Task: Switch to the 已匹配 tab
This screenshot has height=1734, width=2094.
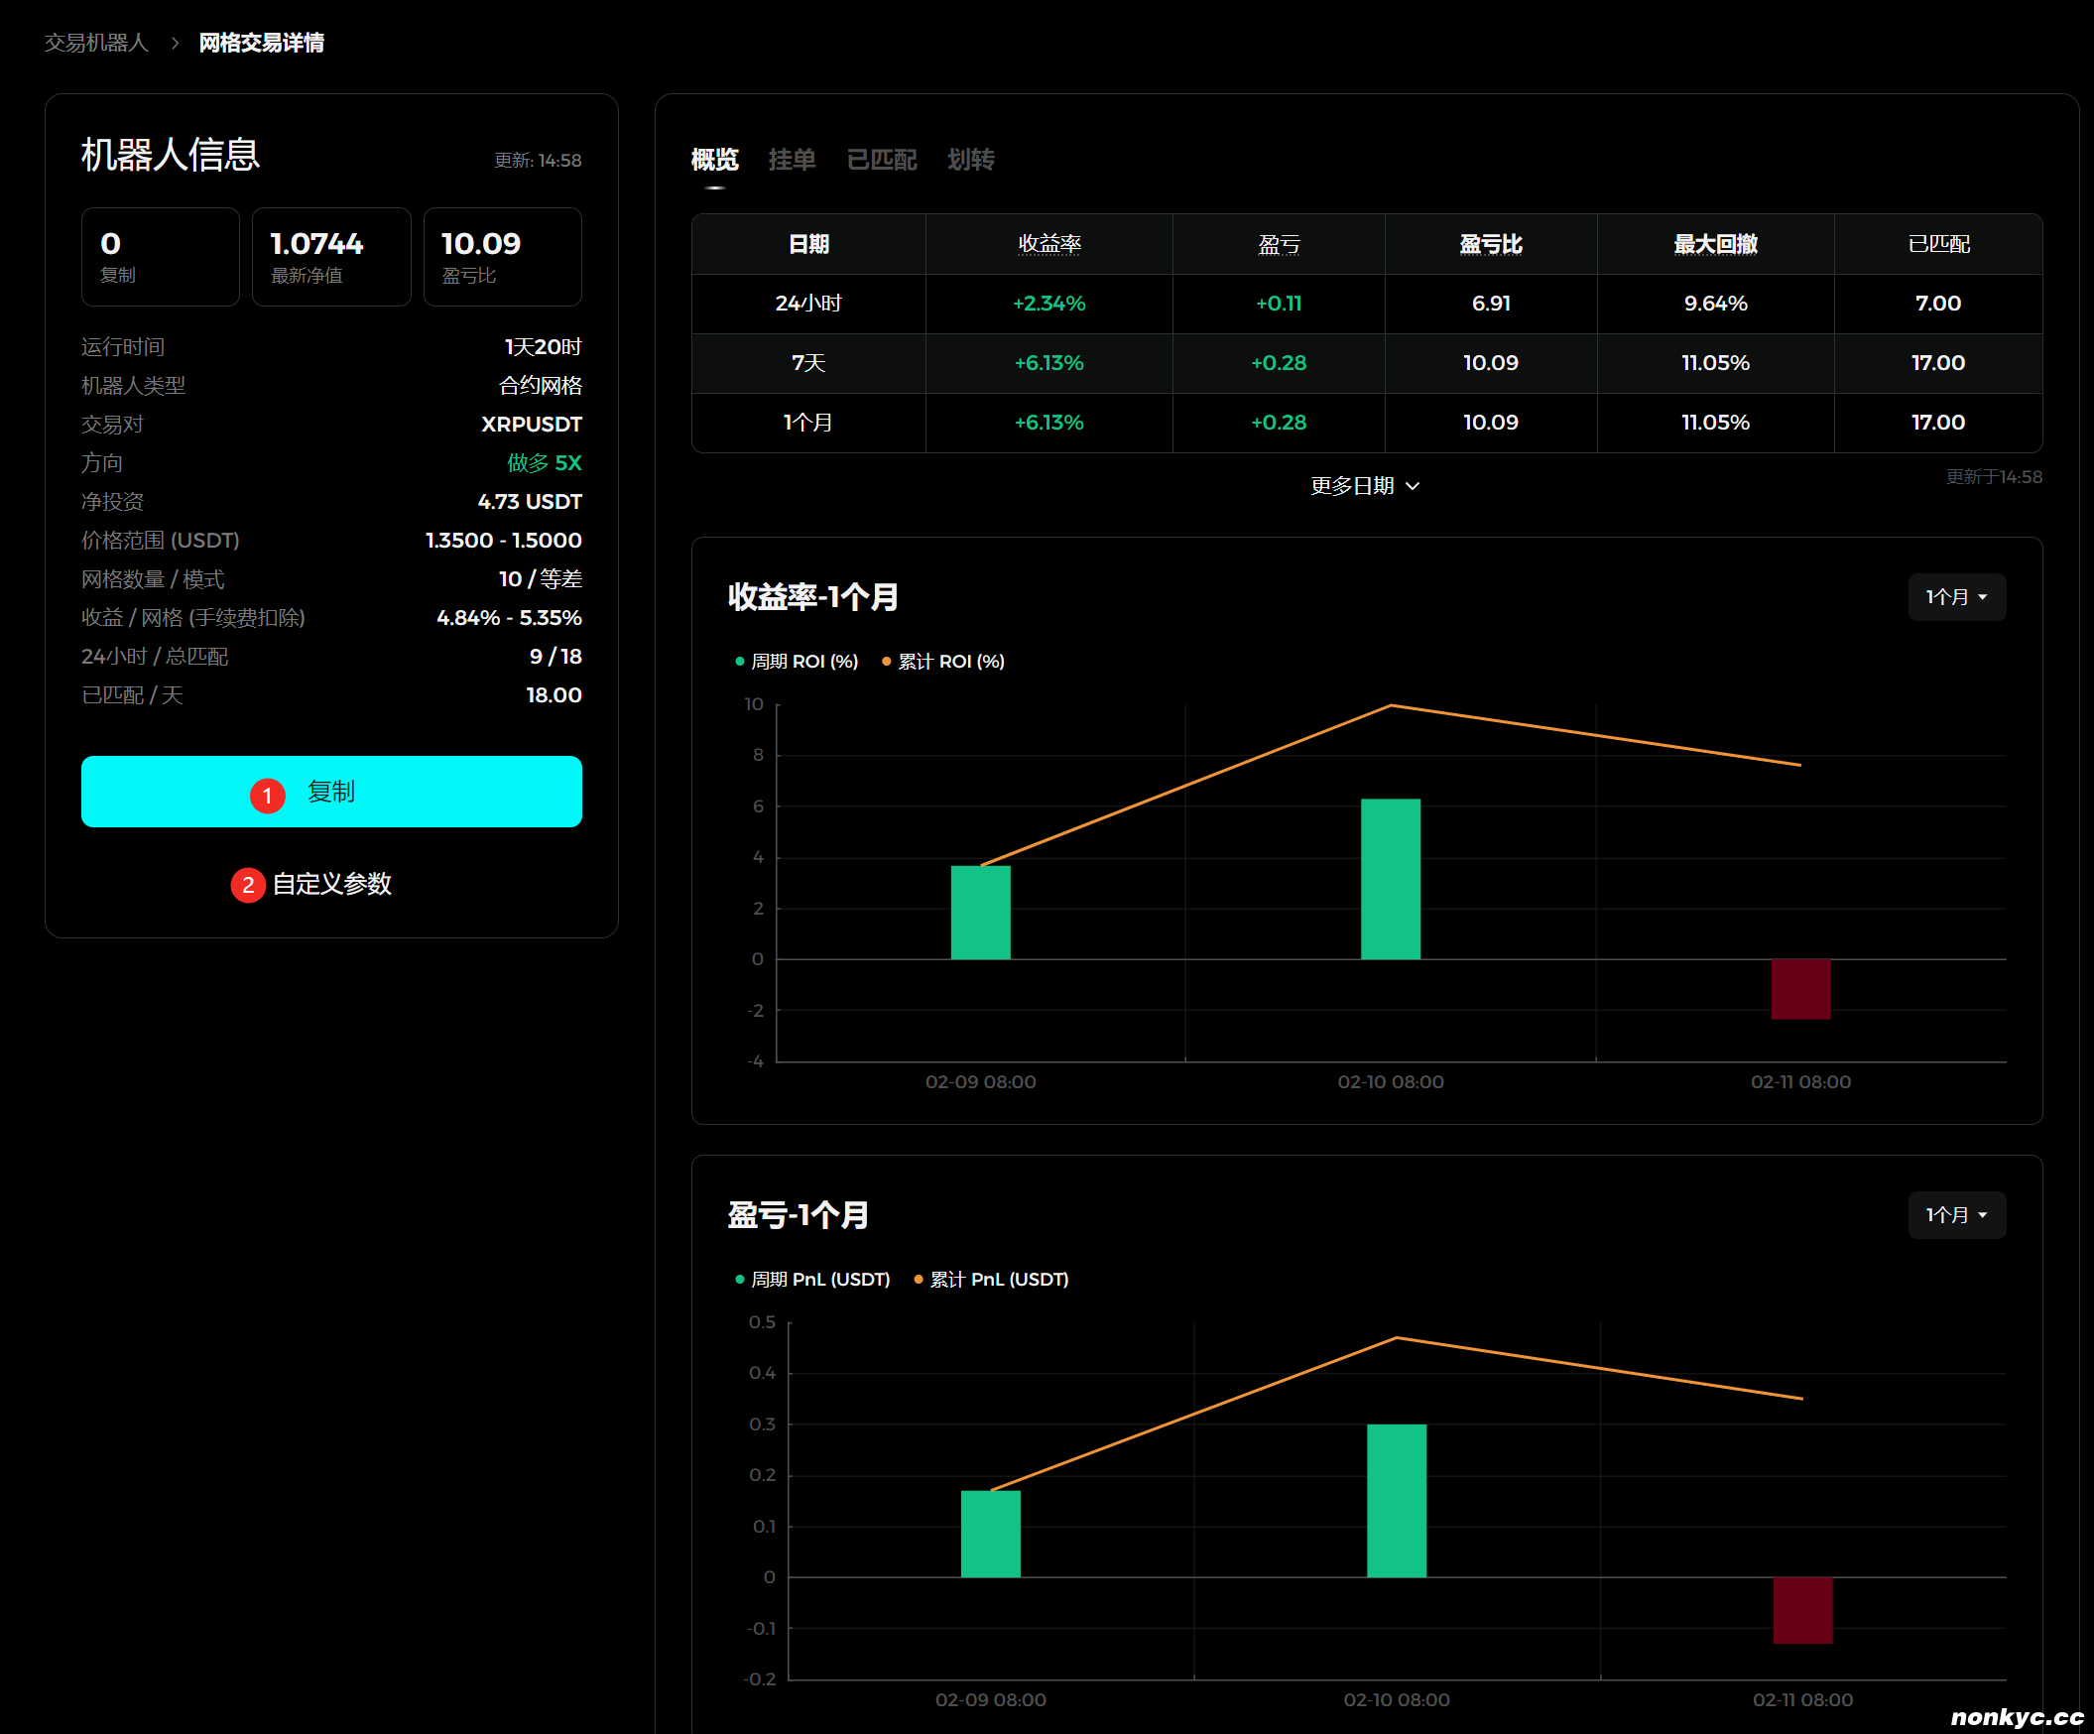Action: pos(882,160)
